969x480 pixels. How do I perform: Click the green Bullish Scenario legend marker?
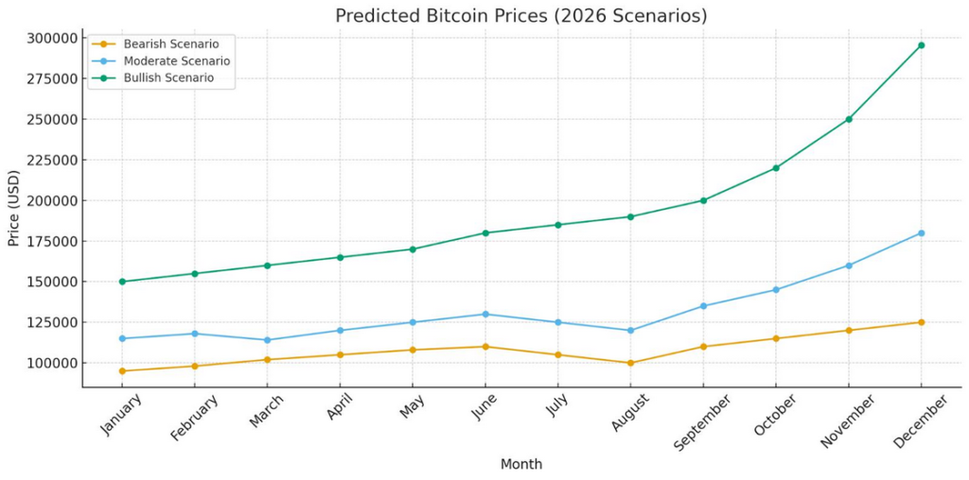[104, 78]
